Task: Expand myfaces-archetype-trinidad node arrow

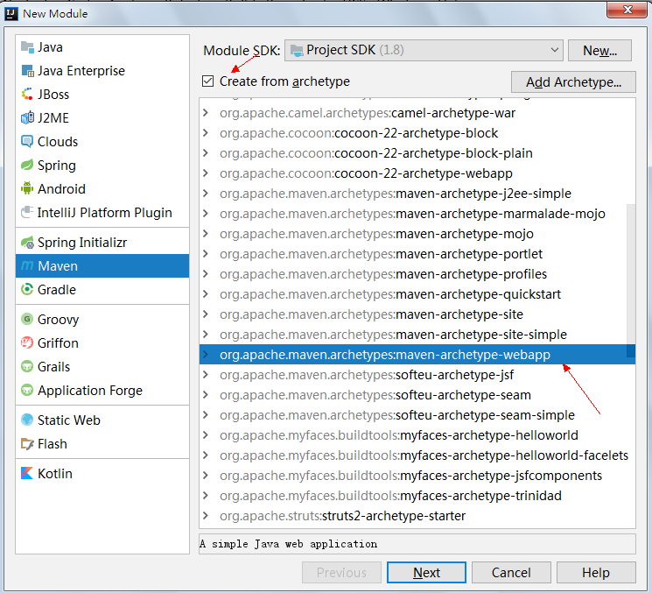Action: (x=206, y=496)
